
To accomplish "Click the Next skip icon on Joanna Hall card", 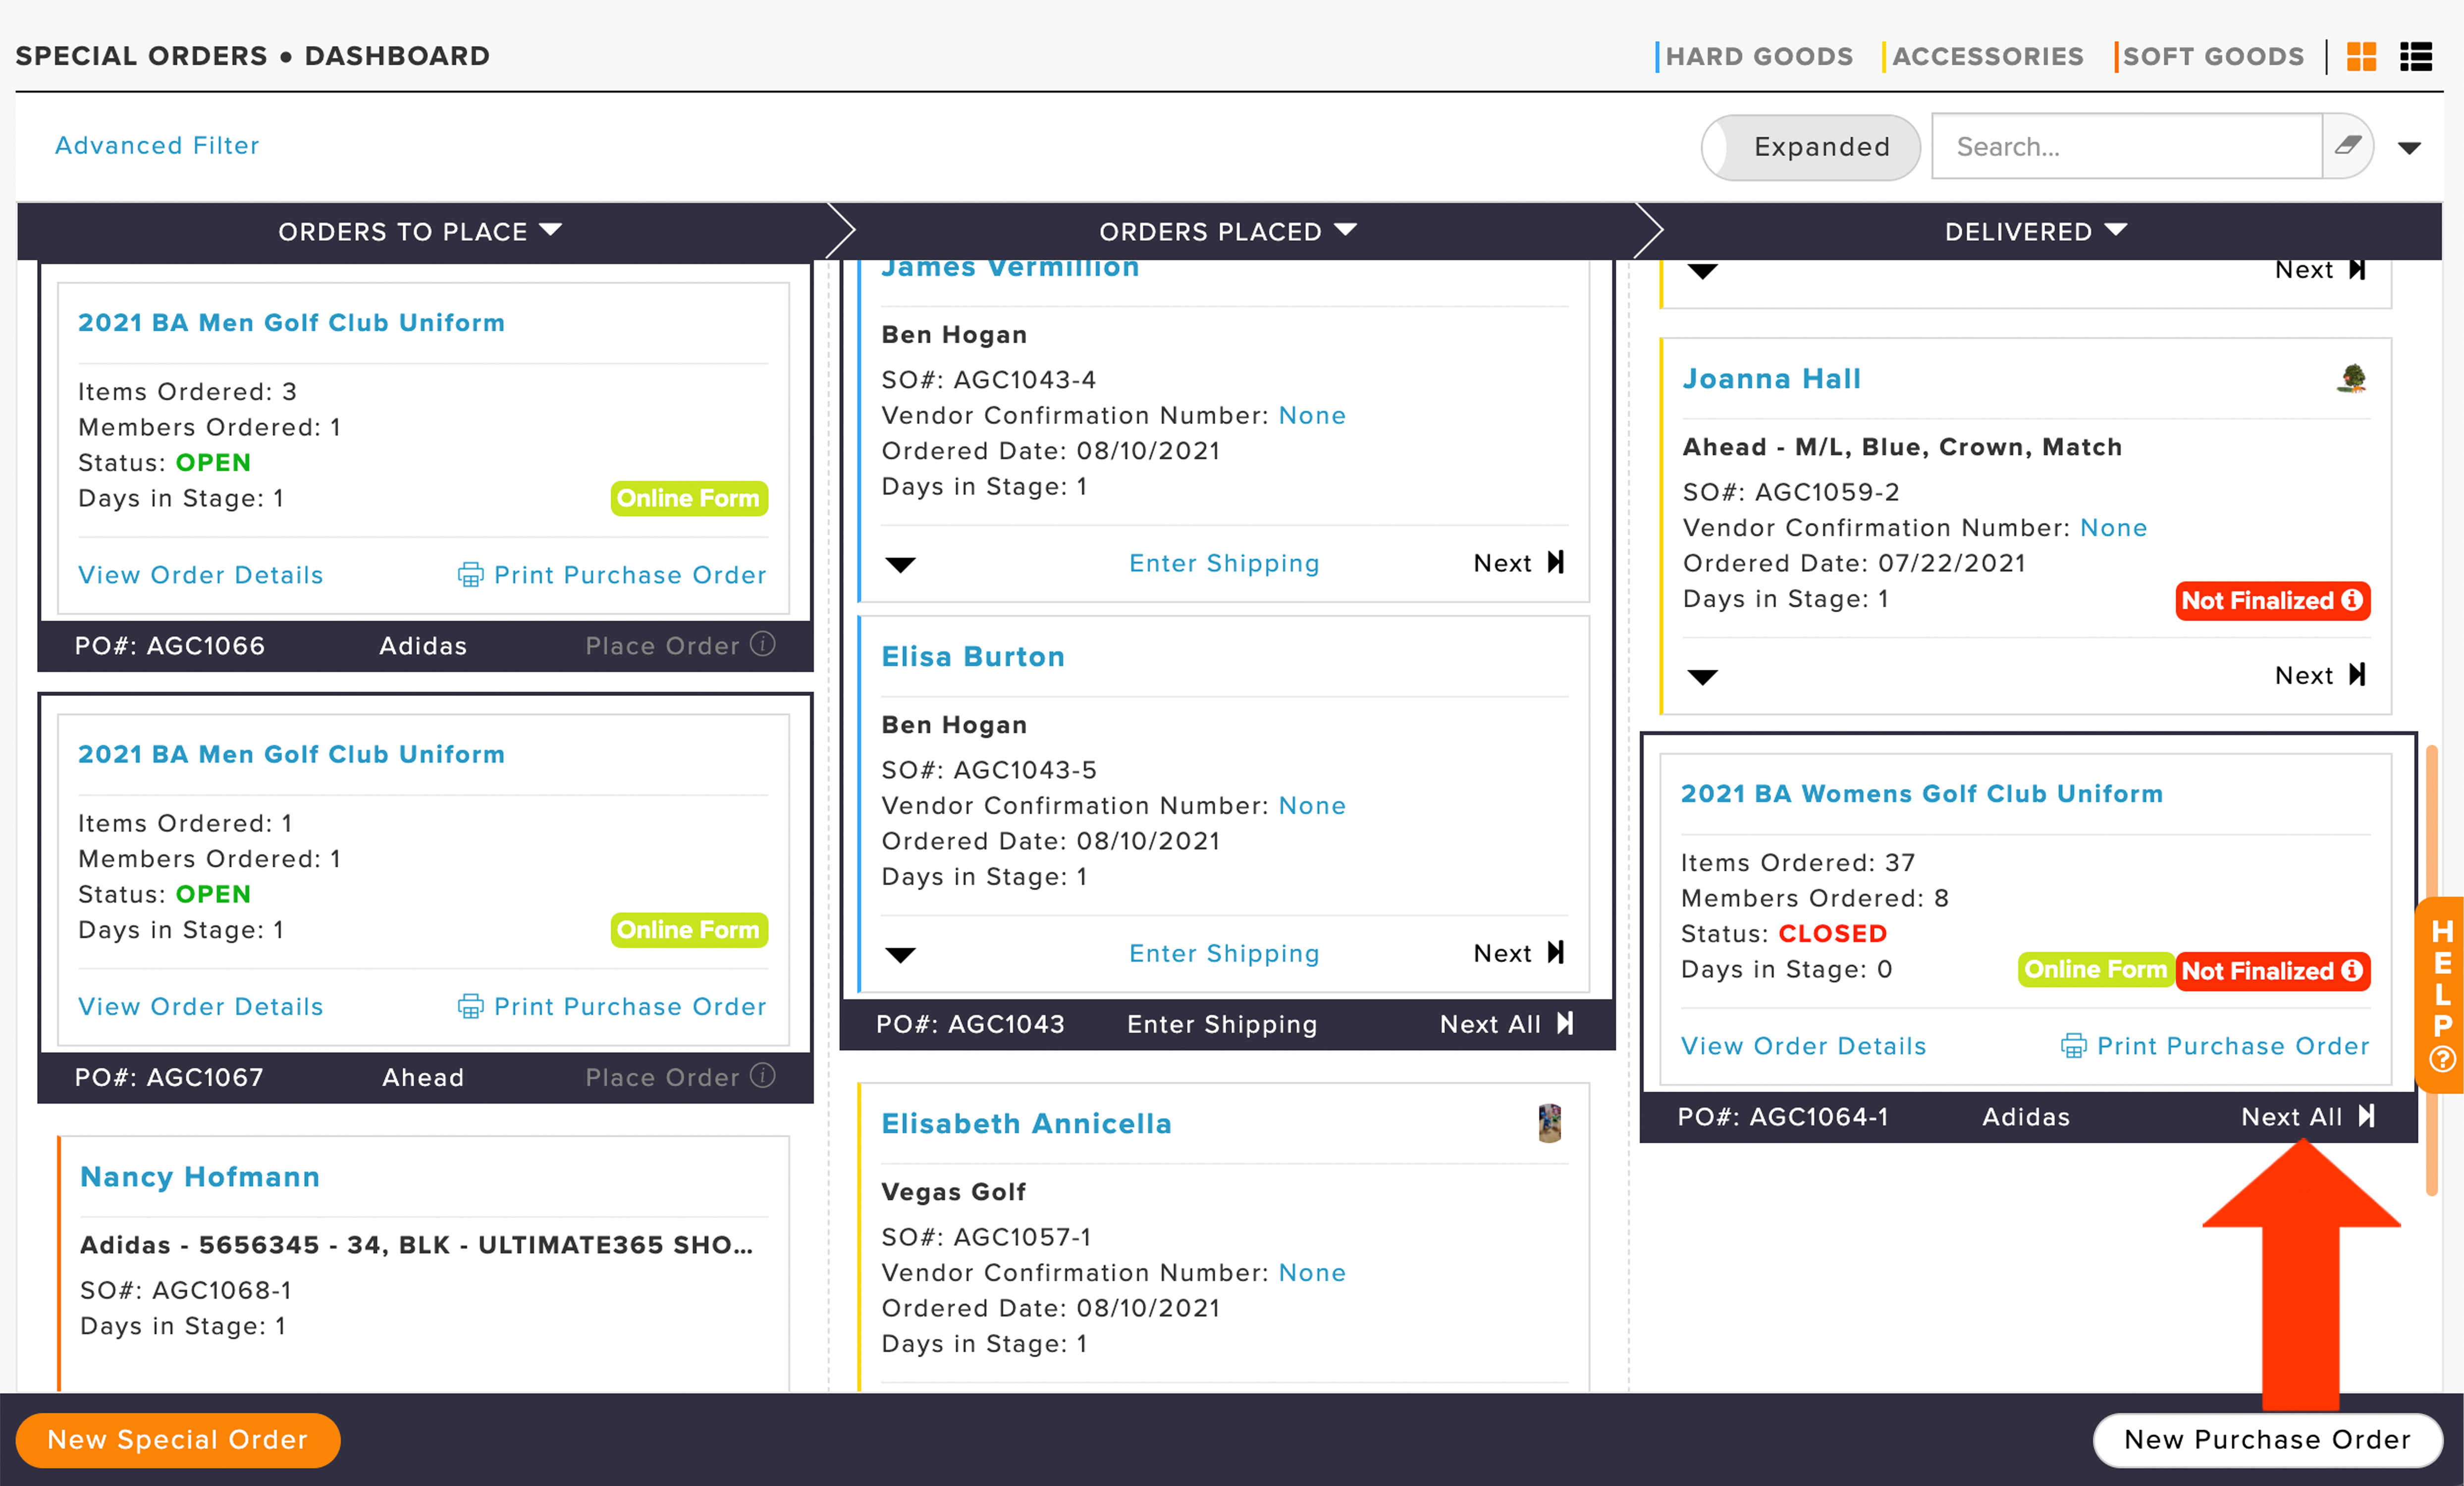I will coord(2358,674).
